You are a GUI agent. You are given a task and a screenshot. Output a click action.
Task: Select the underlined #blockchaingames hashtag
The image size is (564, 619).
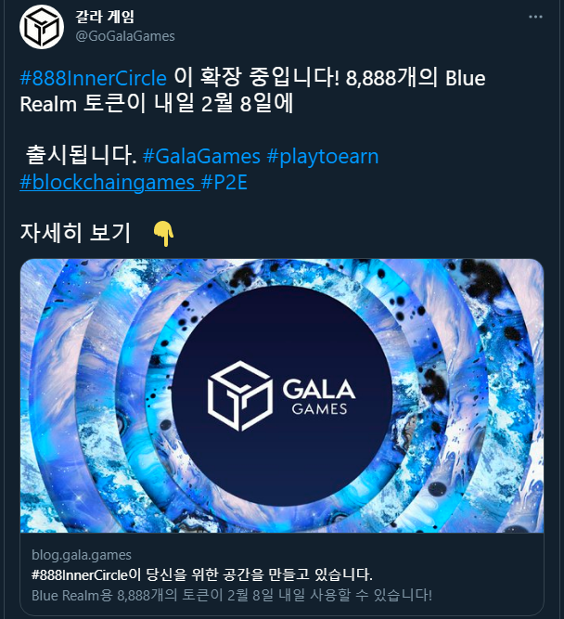pos(109,183)
